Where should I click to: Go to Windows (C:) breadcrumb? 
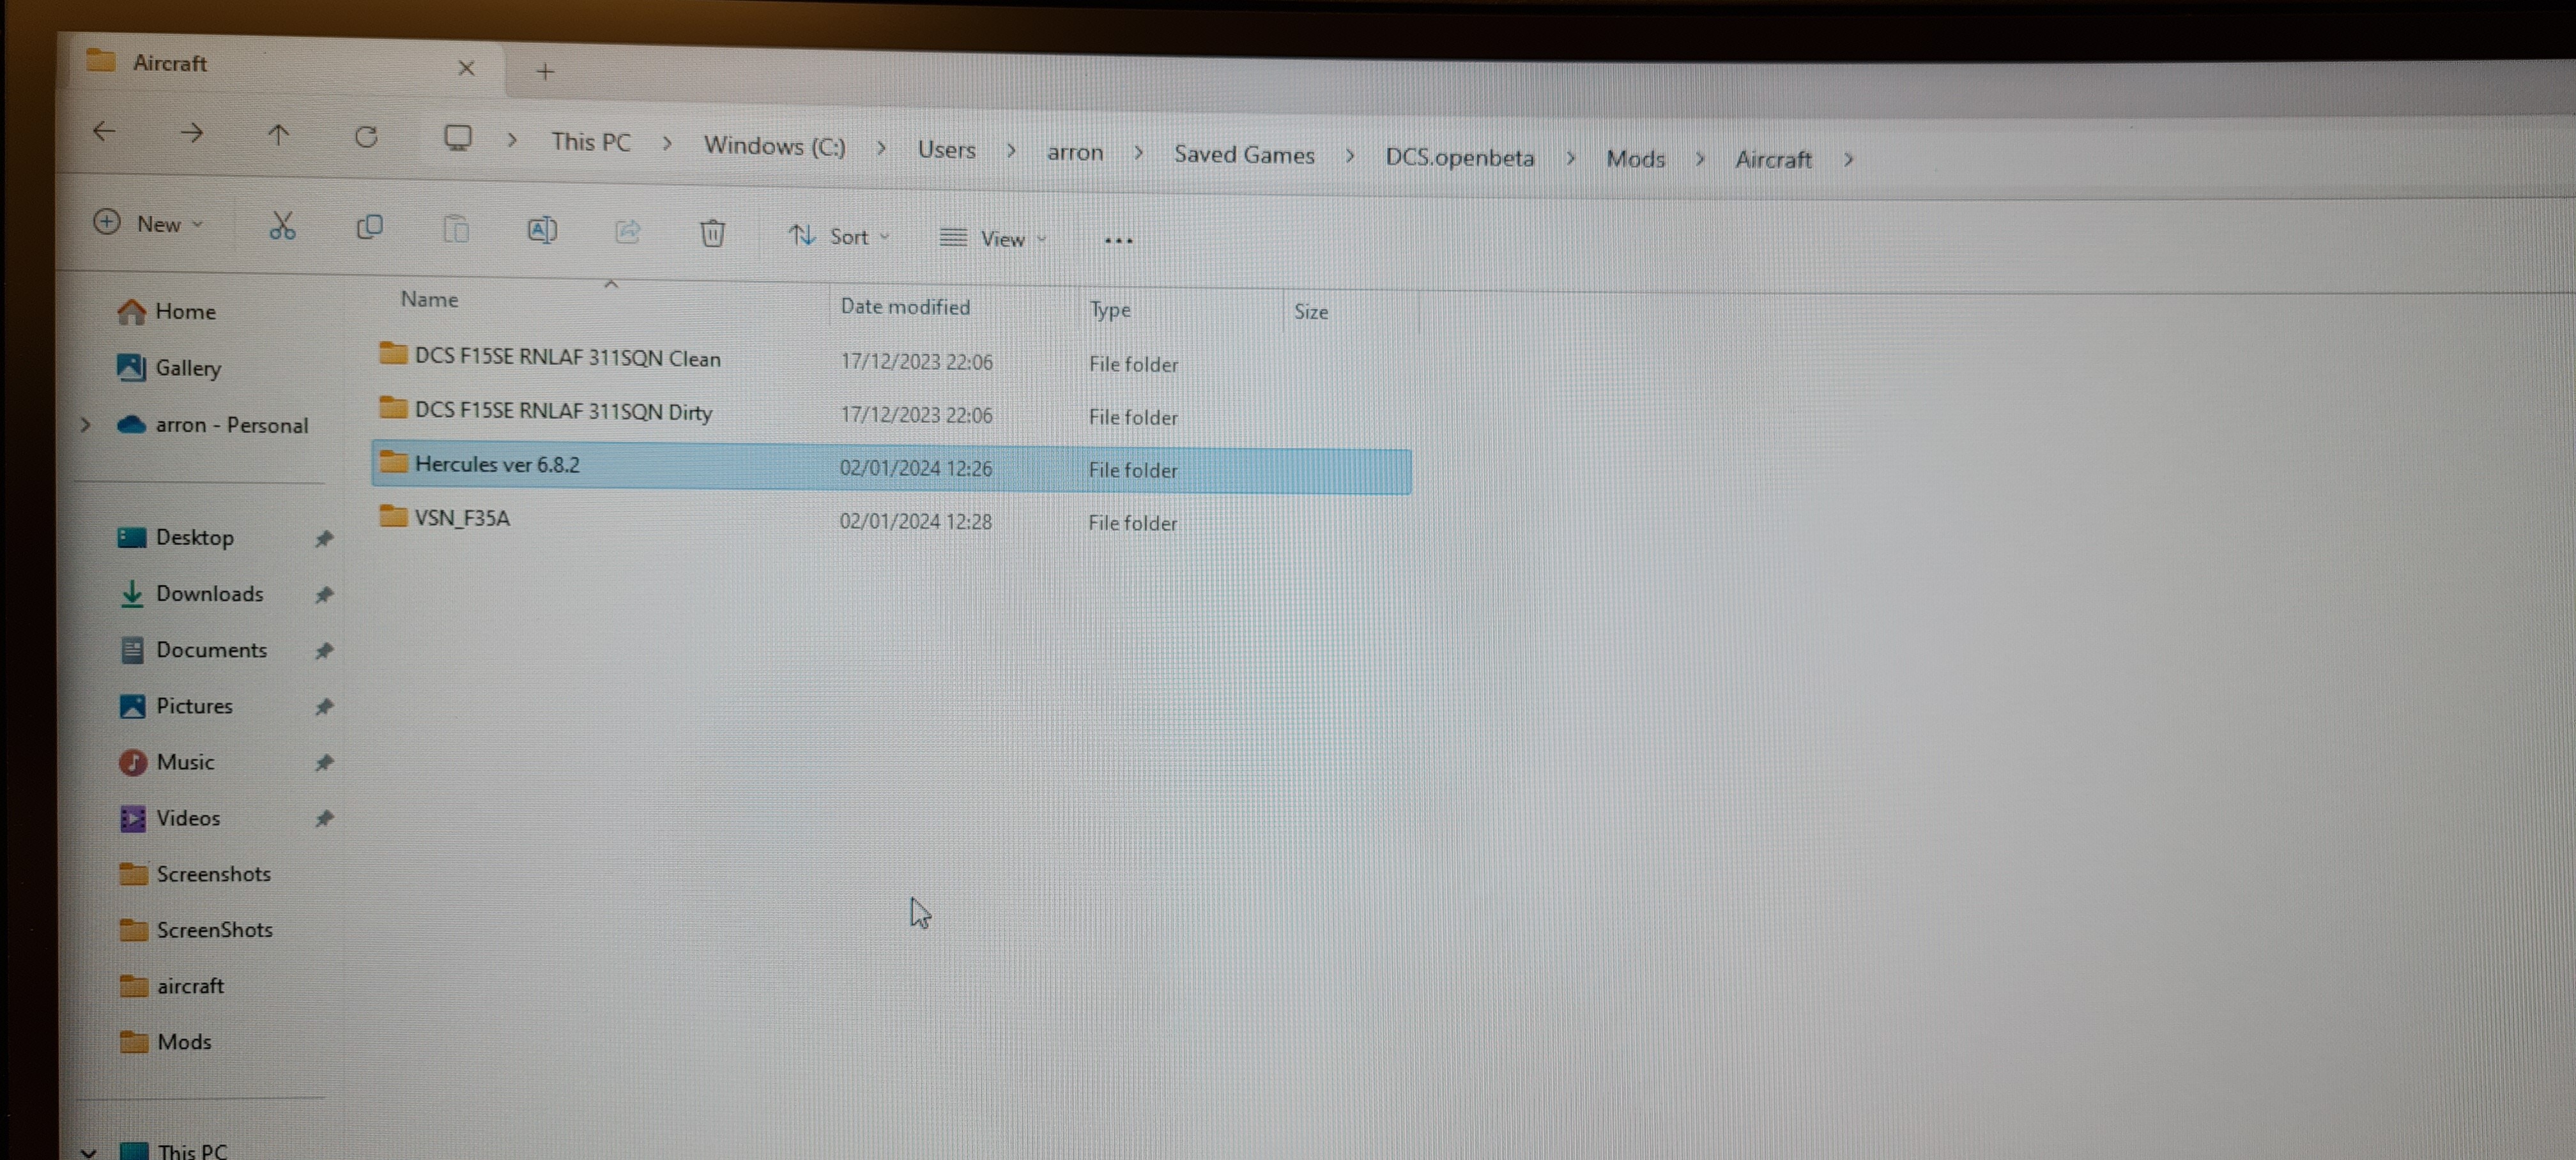[775, 146]
